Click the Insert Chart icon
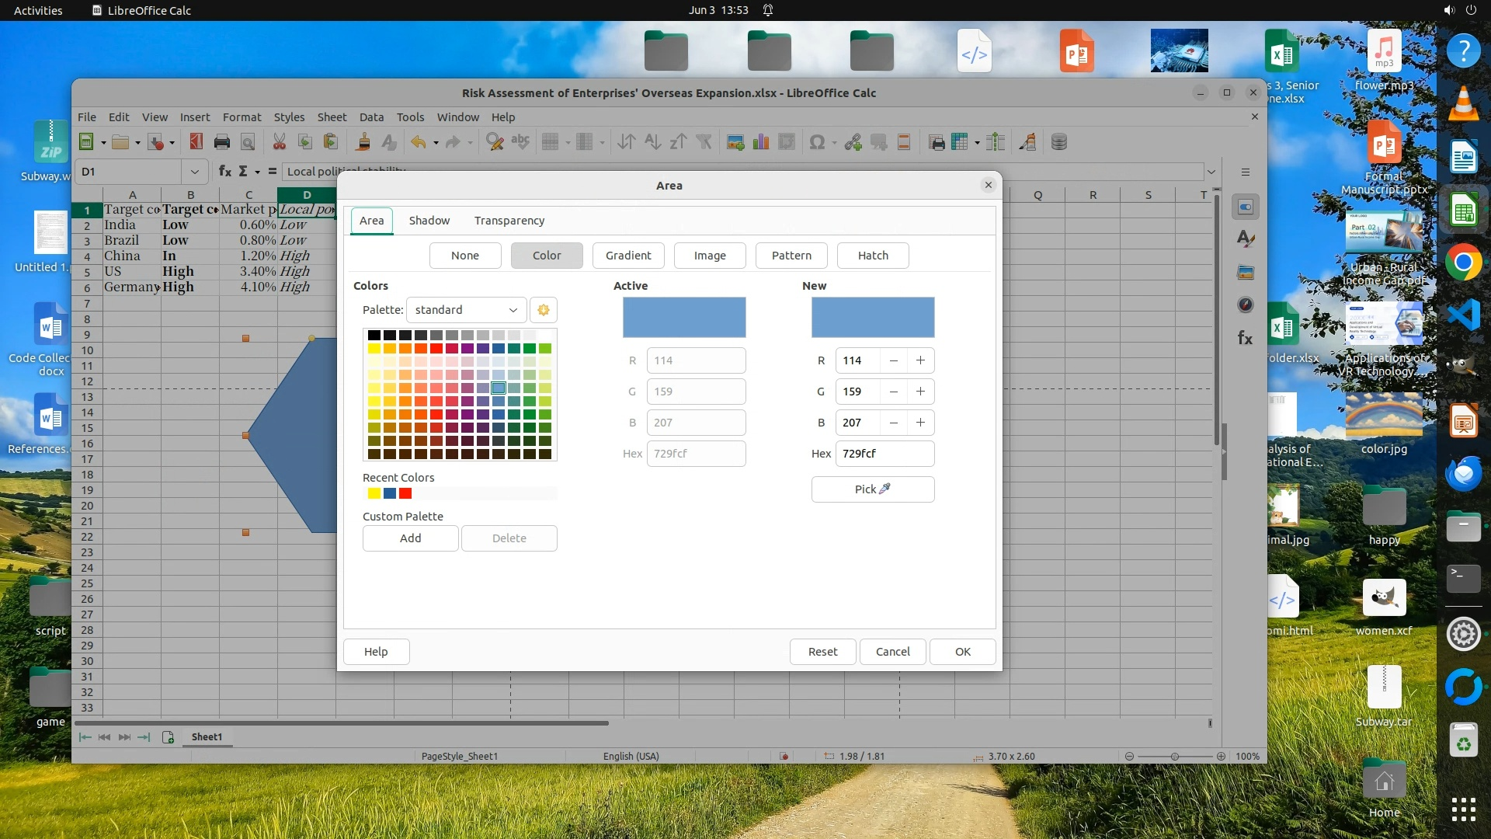The height and width of the screenshot is (839, 1491). (761, 142)
